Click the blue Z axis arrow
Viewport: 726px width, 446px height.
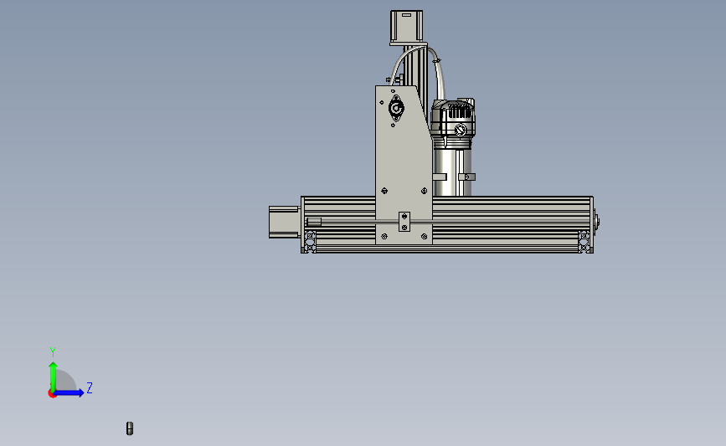pyautogui.click(x=70, y=392)
